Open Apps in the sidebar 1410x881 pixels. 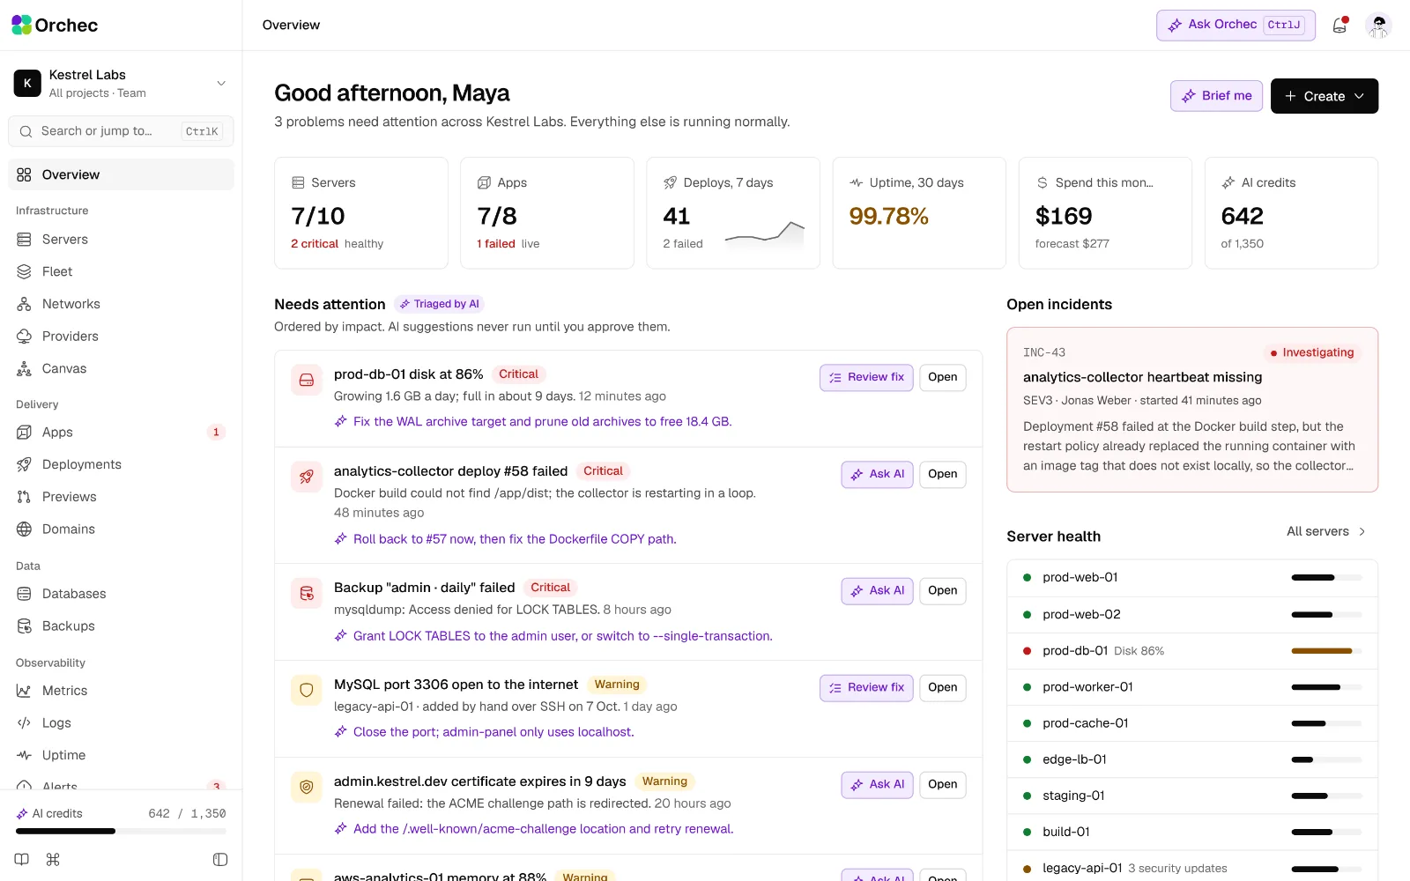coord(121,432)
